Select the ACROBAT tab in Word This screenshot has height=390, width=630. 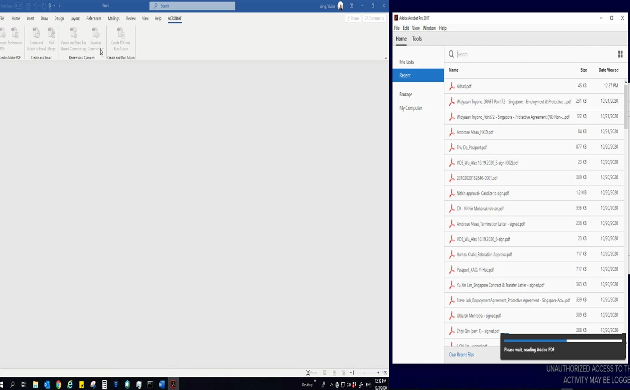[x=175, y=18]
